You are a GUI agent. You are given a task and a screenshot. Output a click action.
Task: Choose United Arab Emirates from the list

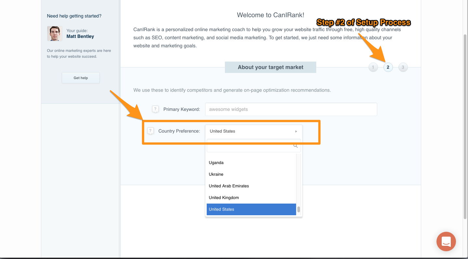coord(251,186)
